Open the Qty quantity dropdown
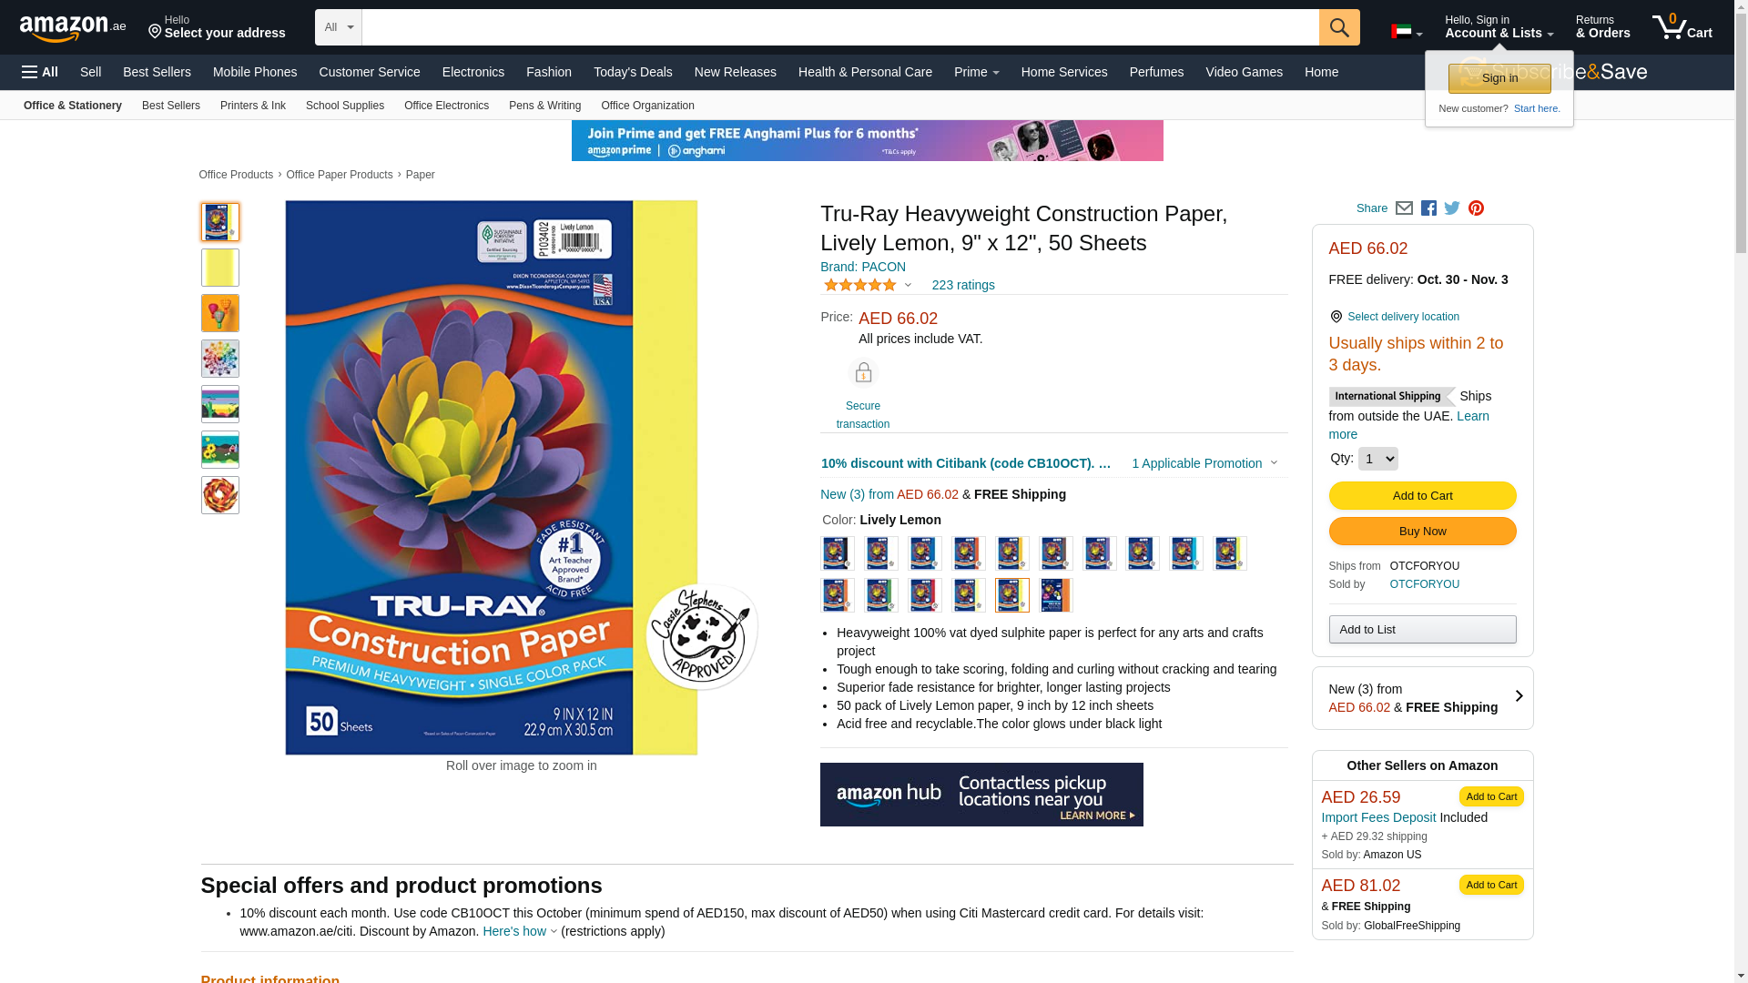The height and width of the screenshot is (983, 1748). [x=1377, y=459]
